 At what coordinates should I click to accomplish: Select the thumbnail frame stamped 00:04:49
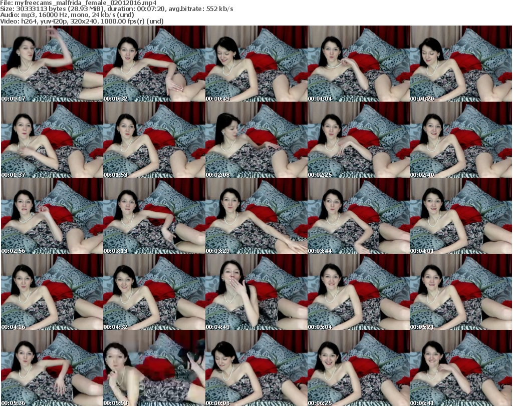(x=256, y=292)
